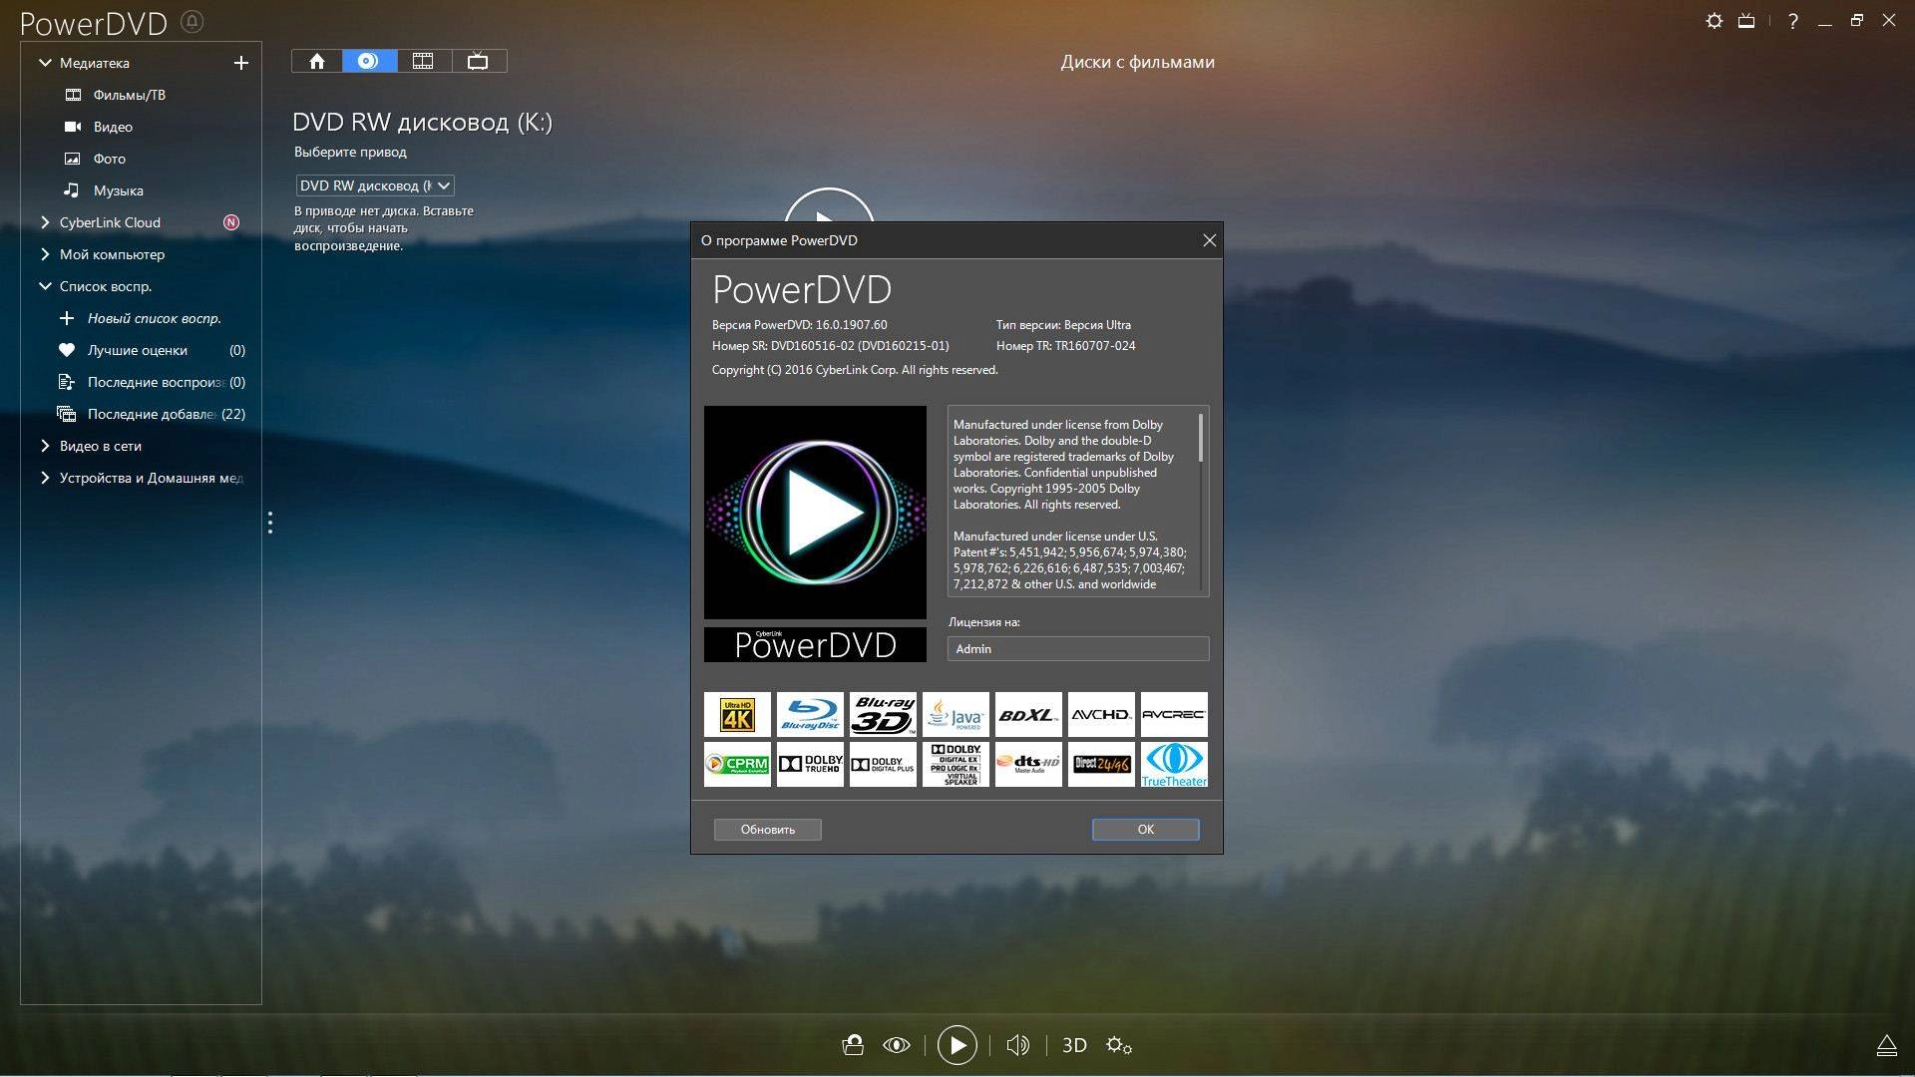This screenshot has width=1915, height=1077.
Task: Click the notification bell beside PowerDVD title
Action: pos(192,21)
